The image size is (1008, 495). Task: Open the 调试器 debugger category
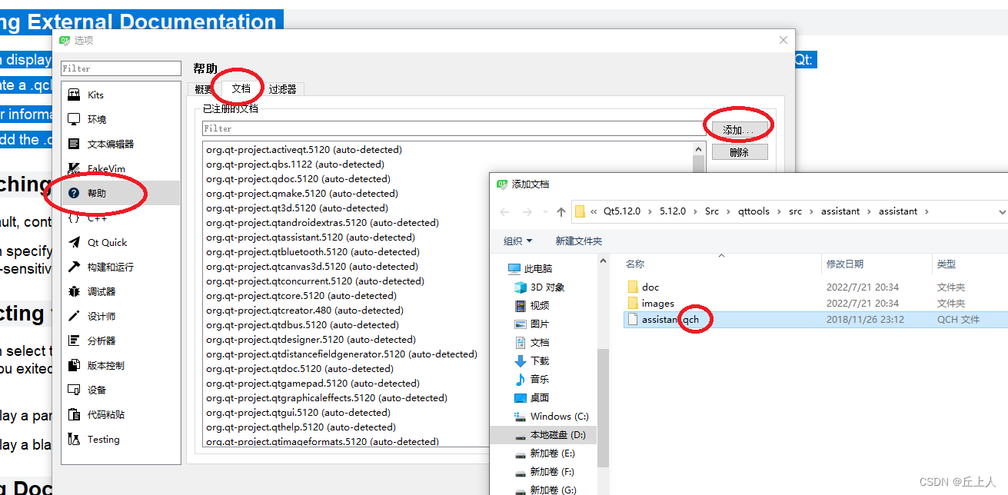click(121, 291)
